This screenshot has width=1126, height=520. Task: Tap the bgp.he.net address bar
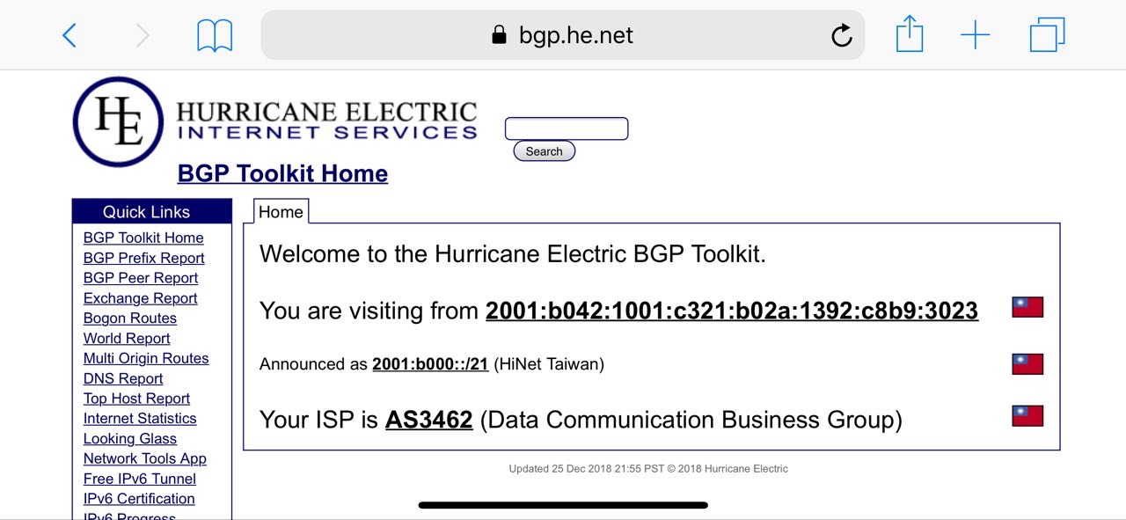563,35
